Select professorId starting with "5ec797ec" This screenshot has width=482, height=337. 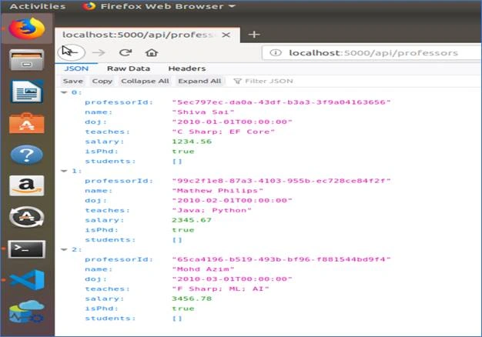(x=281, y=102)
